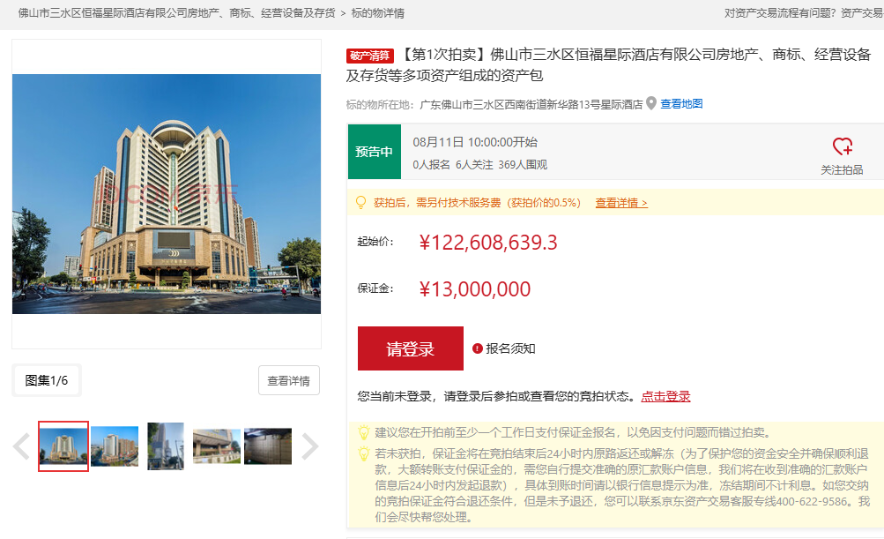Click the 点击登录 link
This screenshot has width=884, height=539.
click(x=665, y=396)
